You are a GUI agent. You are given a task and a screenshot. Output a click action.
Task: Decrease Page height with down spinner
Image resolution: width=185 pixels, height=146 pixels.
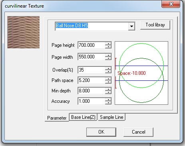click(x=108, y=47)
